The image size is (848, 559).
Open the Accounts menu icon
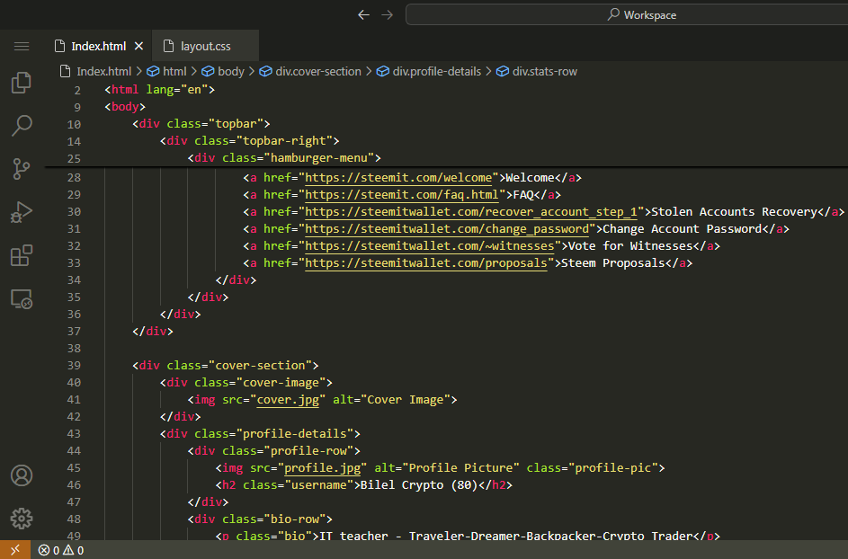tap(22, 475)
